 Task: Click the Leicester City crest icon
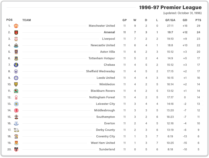[x=16, y=104]
